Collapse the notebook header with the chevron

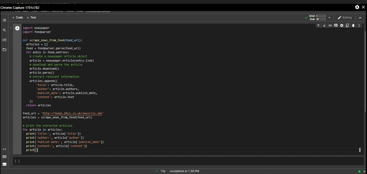point(360,18)
